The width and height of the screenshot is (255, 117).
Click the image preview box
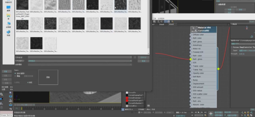coord(48,77)
